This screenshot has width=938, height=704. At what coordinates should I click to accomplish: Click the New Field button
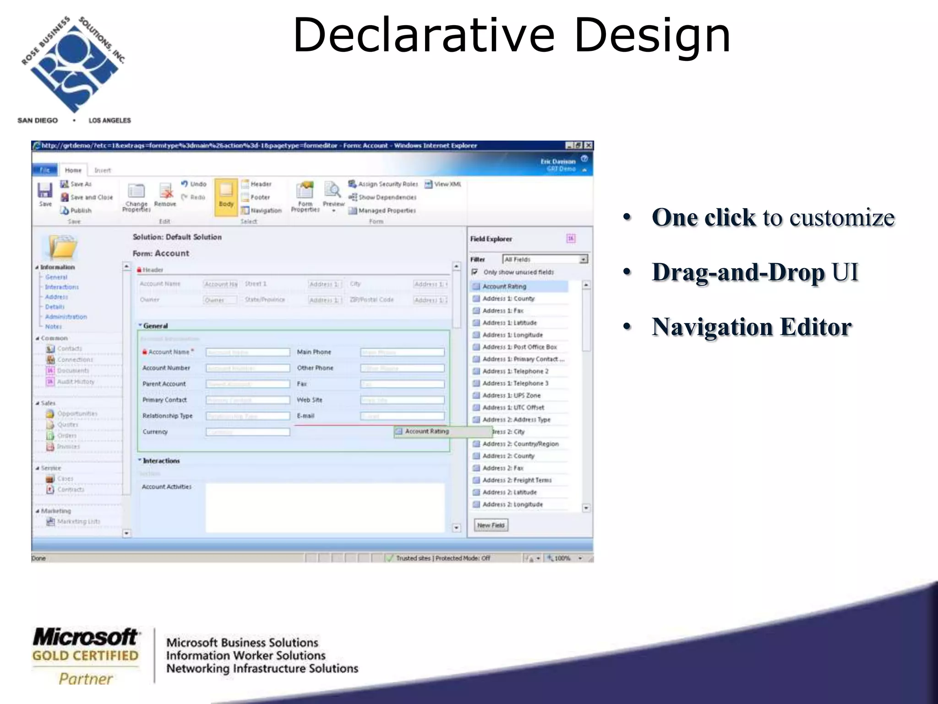491,525
